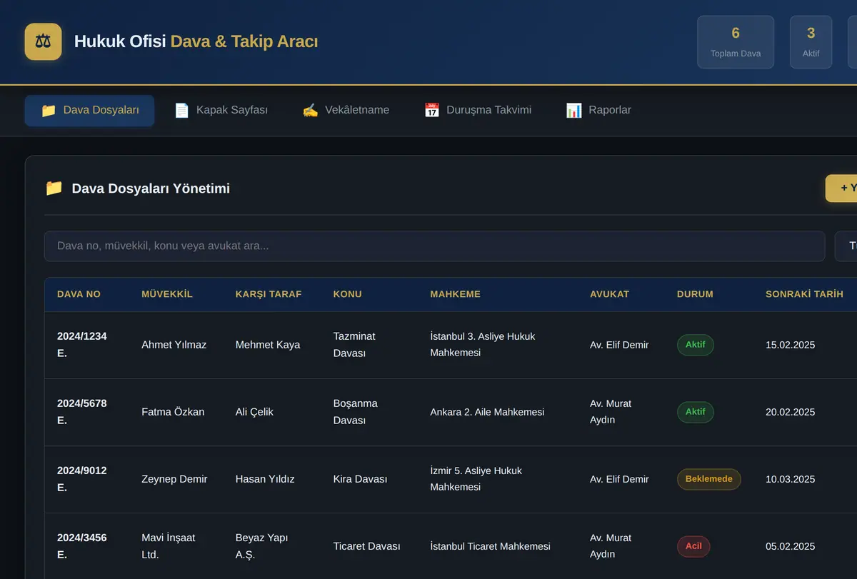Click the Boşanma Davası subject cell

356,412
